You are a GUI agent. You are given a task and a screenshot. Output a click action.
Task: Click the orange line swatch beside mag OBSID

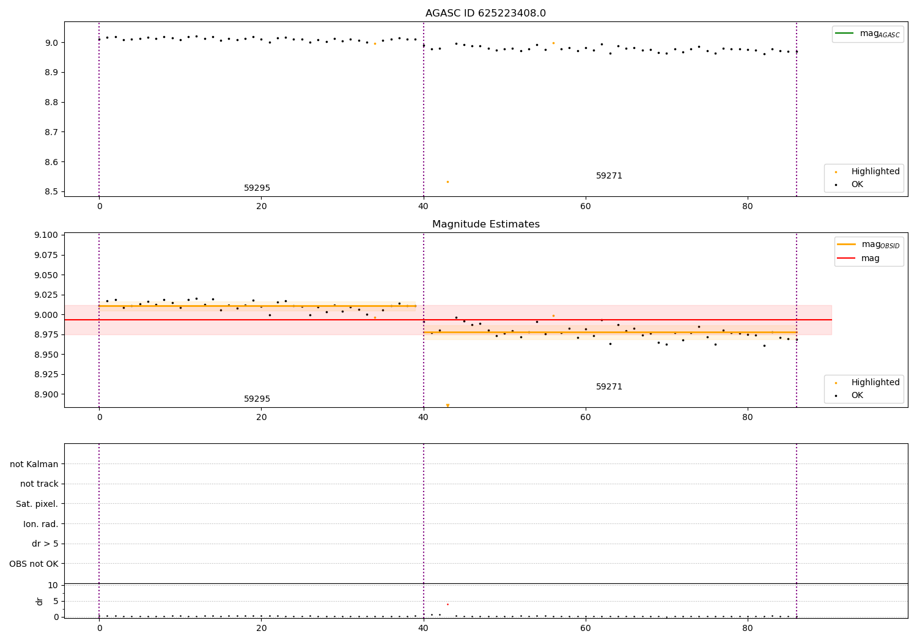pos(846,245)
